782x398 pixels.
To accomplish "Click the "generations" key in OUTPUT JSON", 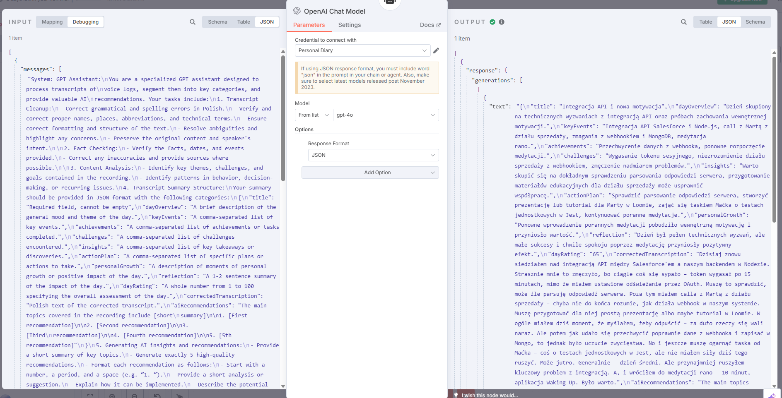I will (x=493, y=81).
